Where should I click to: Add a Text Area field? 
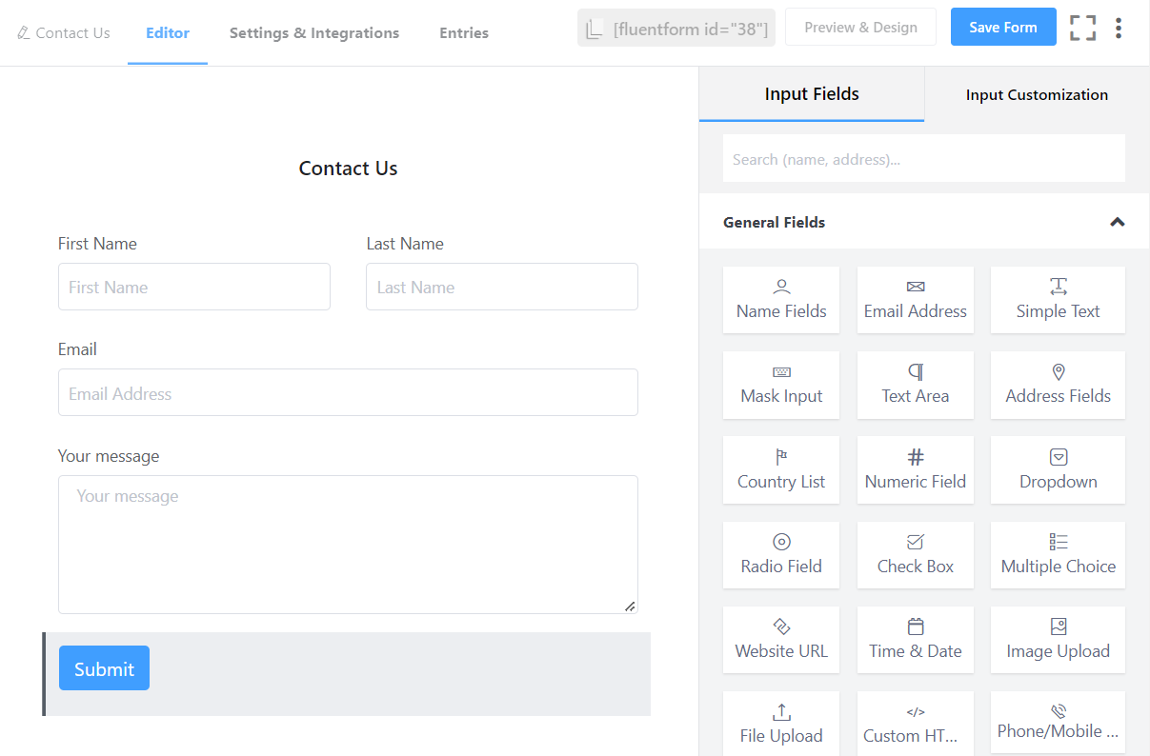click(x=915, y=385)
